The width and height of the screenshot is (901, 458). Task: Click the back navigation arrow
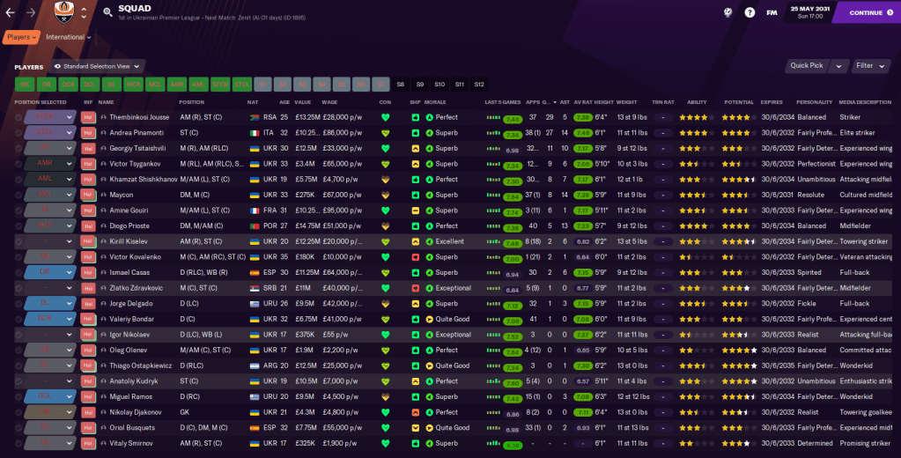10,12
